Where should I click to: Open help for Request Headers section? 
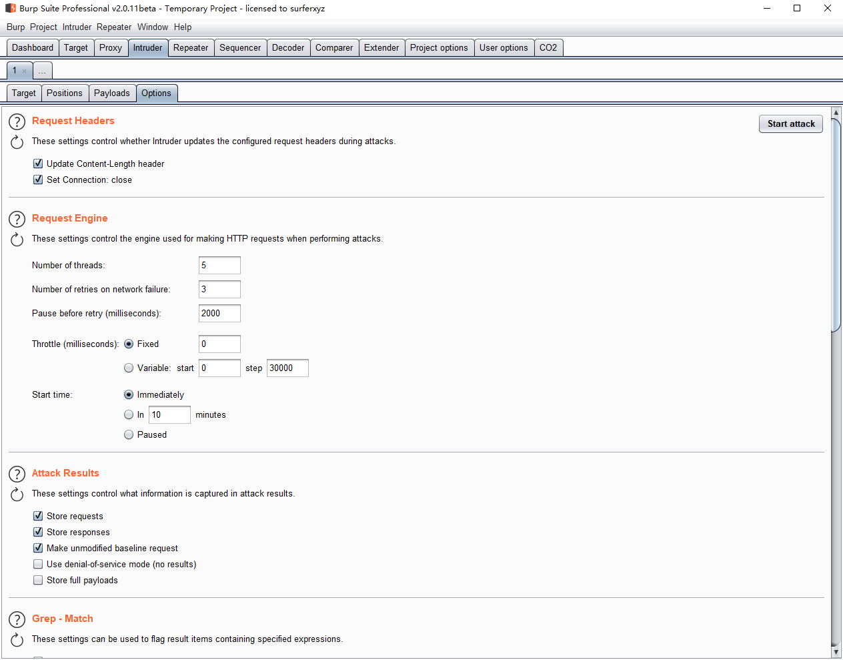(17, 121)
